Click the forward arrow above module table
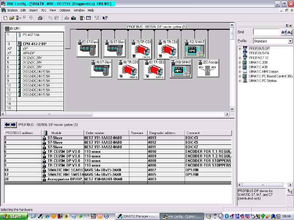 pyautogui.click(x=13, y=125)
